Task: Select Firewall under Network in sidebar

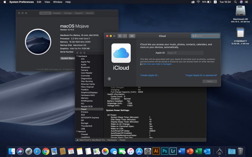Action: pos(84,134)
